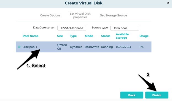Open Set Storage Source step
172x101 pixels.
point(114,15)
